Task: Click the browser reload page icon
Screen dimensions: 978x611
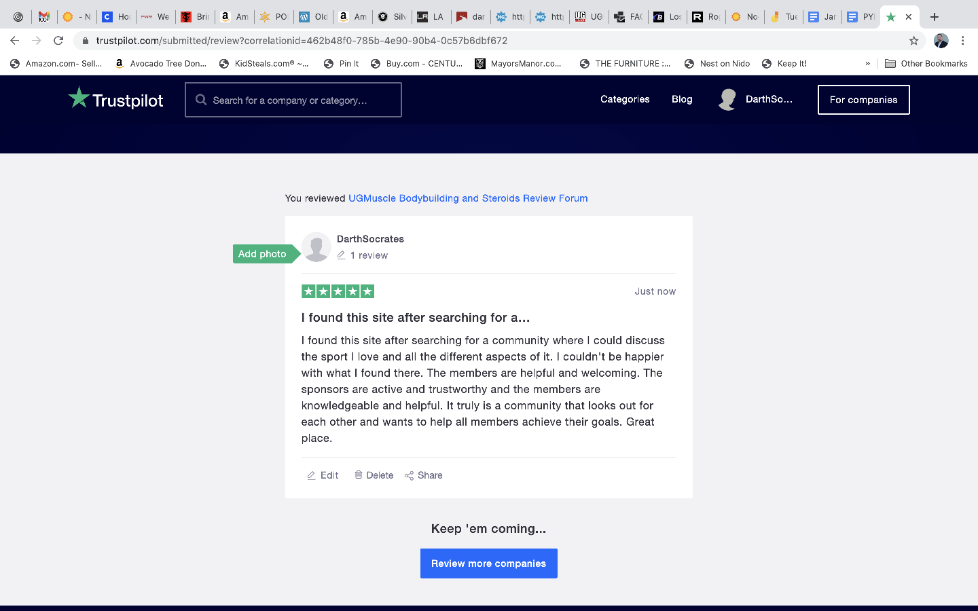Action: coord(58,41)
